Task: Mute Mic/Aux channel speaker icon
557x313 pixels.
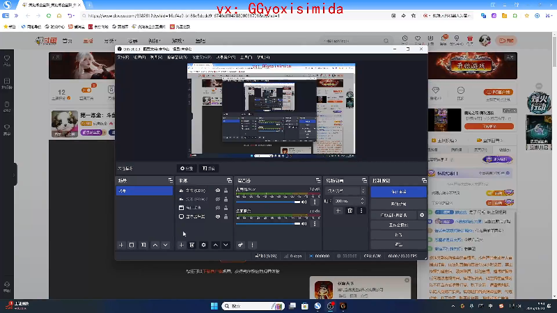Action: [x=304, y=202]
